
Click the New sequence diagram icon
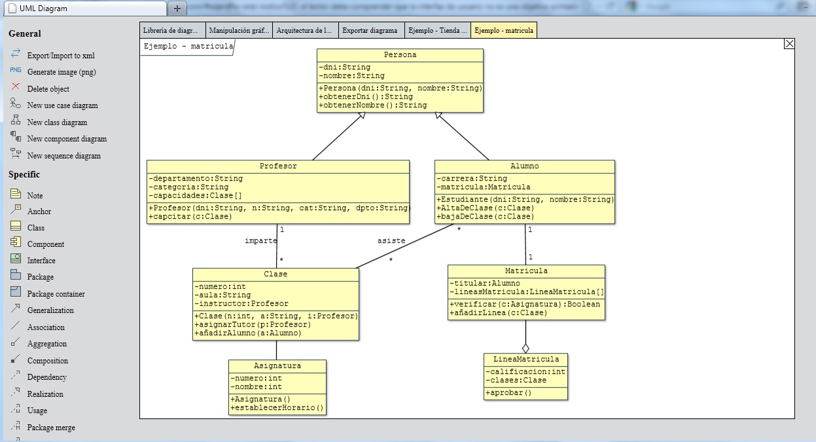coord(16,154)
